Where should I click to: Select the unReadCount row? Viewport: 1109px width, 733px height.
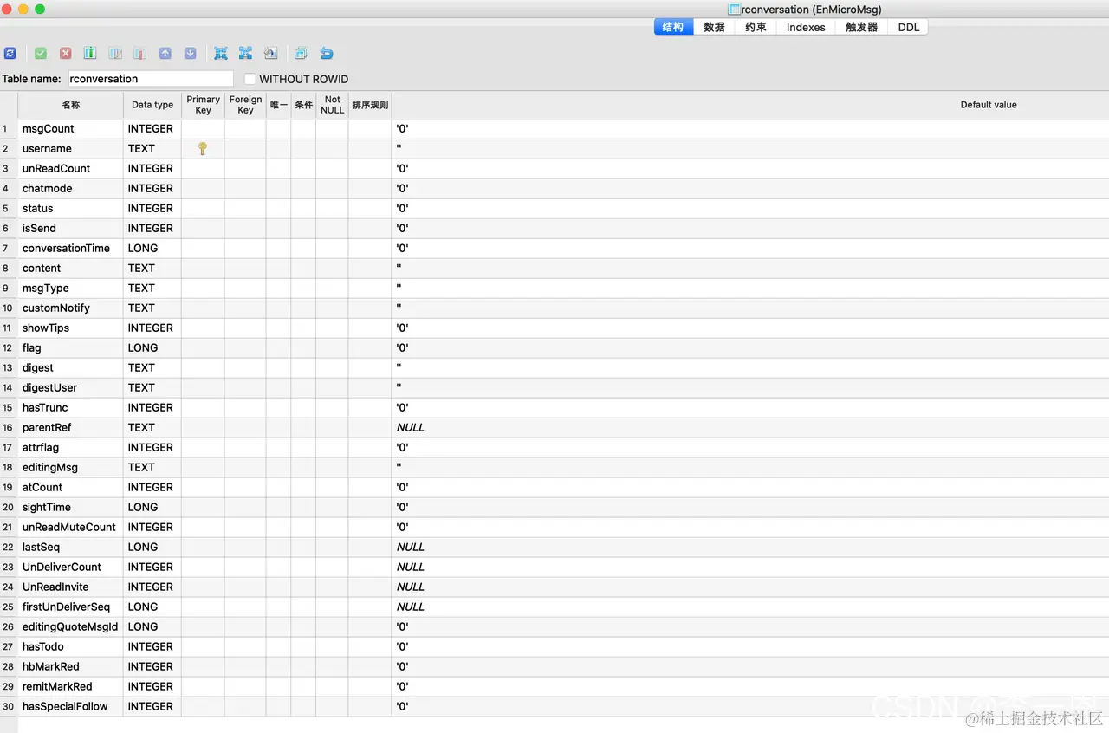(554, 169)
